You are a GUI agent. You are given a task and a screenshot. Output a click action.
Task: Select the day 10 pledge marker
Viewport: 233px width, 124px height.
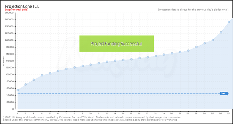[91, 65]
